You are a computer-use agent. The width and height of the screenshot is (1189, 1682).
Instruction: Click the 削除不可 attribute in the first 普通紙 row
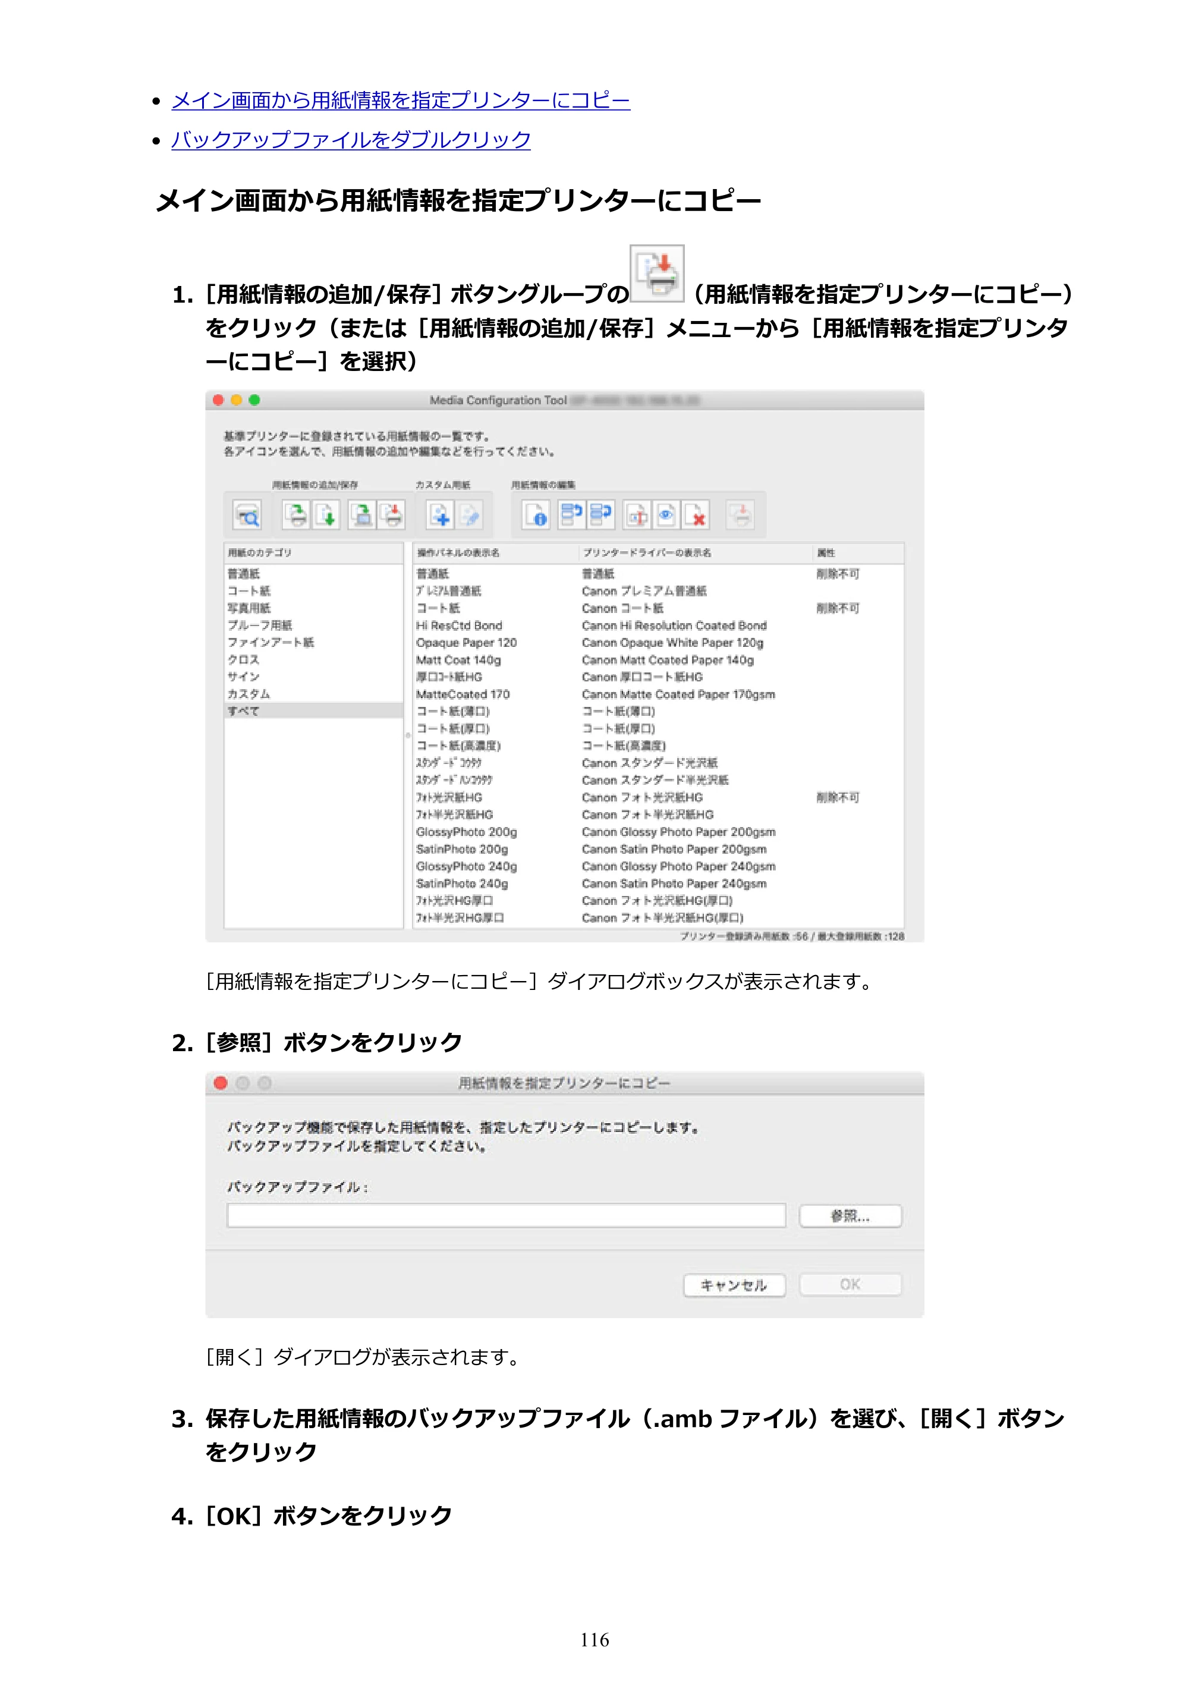pos(838,574)
